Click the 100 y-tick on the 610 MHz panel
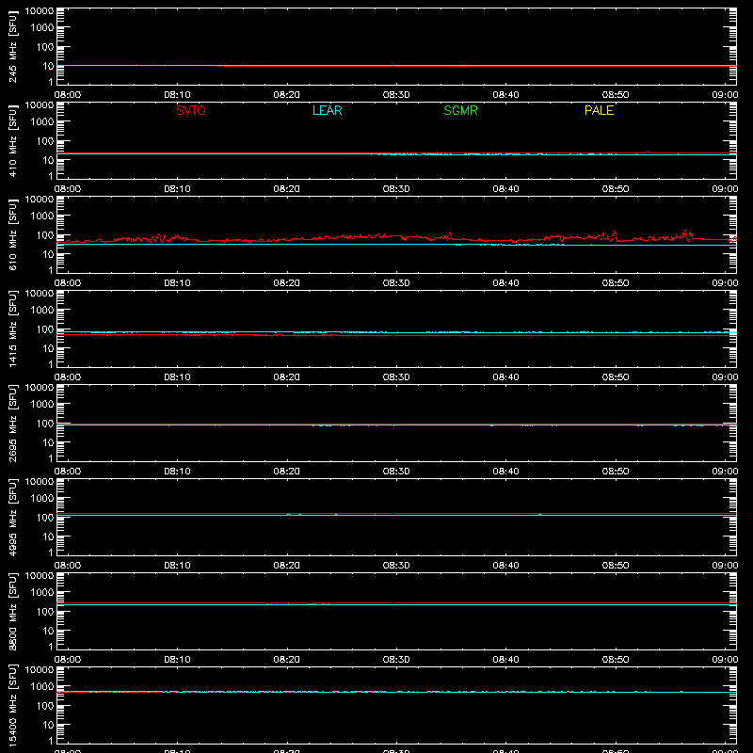 [x=45, y=235]
